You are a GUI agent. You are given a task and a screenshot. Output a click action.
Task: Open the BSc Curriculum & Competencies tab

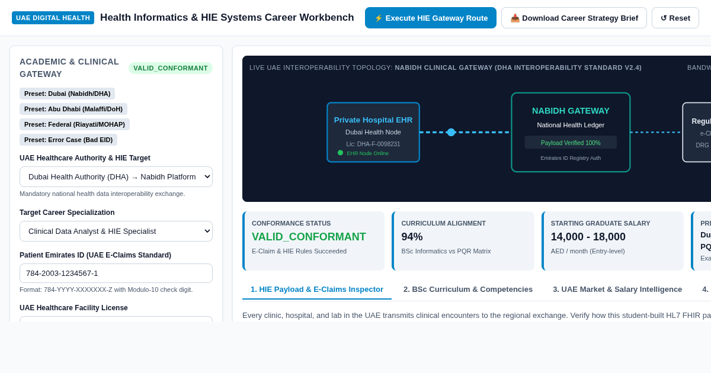[468, 289]
